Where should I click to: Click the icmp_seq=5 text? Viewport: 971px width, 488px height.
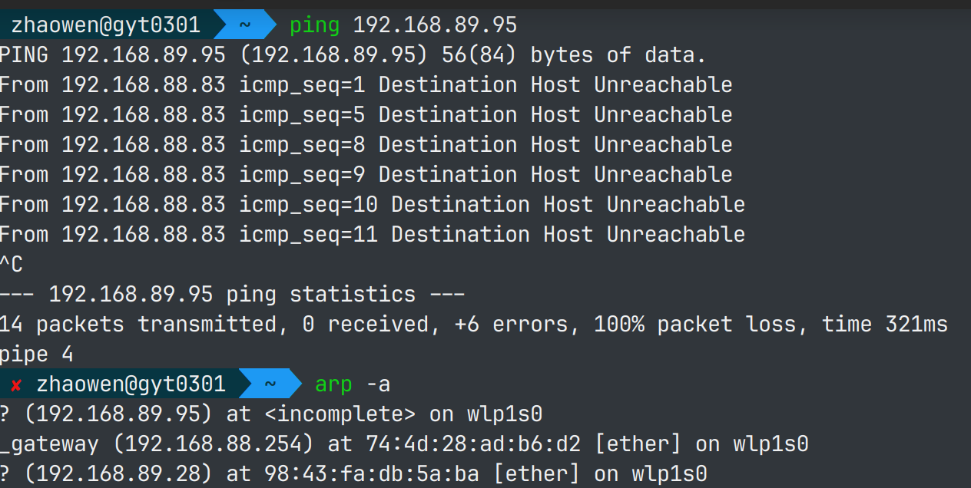[302, 115]
